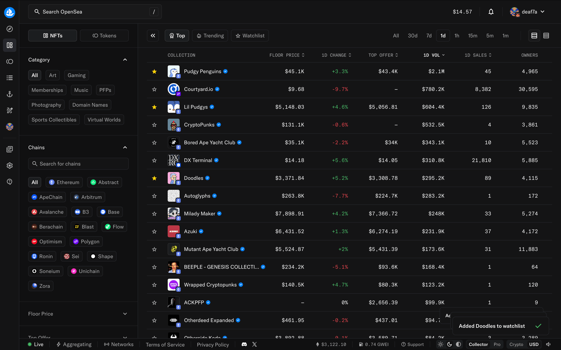Switch to the comfortable table view icon
The width and height of the screenshot is (561, 350).
[x=534, y=36]
